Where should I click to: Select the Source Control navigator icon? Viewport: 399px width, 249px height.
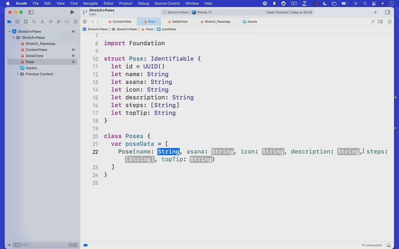18,22
